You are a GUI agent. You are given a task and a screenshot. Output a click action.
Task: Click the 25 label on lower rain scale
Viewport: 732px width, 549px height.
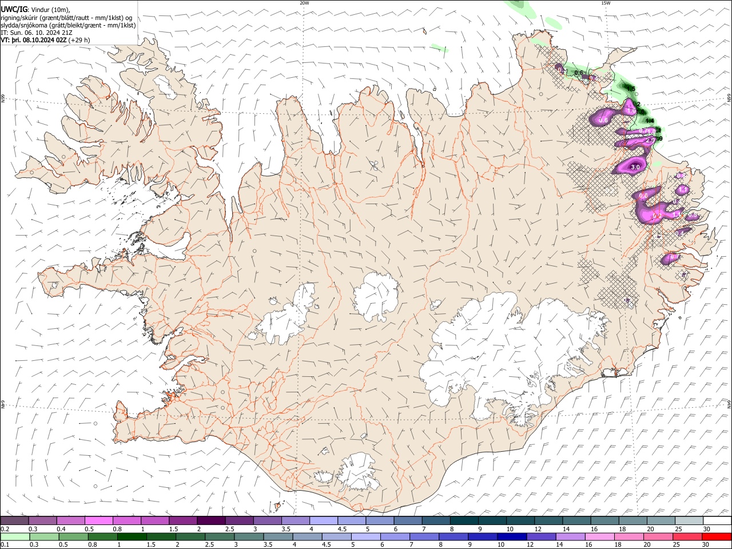point(677,545)
